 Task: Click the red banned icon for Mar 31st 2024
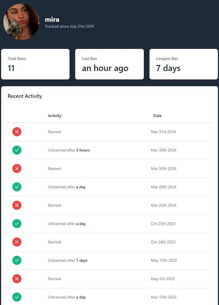[17, 132]
